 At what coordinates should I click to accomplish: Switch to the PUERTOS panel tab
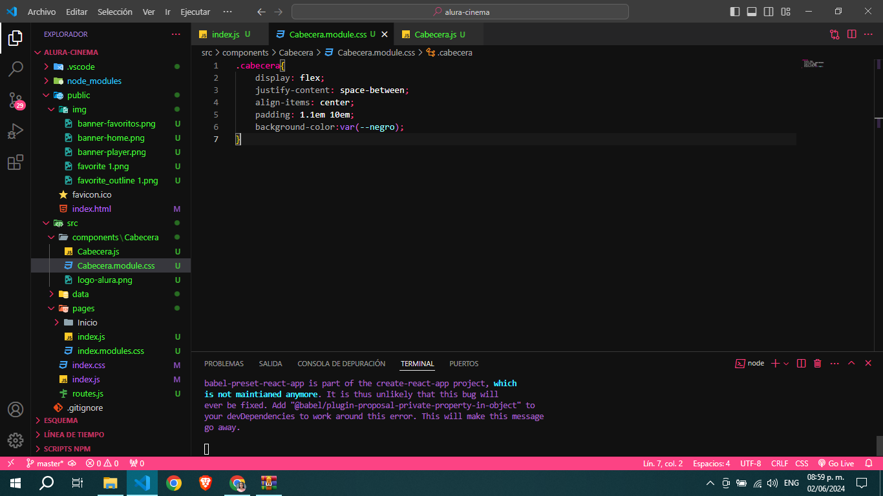[x=464, y=364]
